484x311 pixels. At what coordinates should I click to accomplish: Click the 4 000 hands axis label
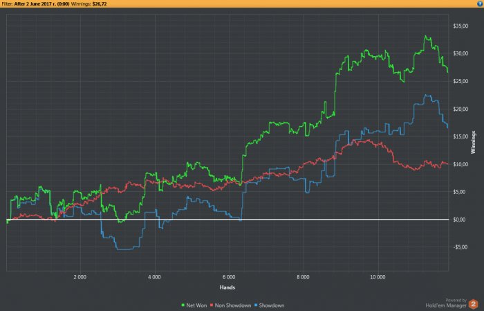(154, 277)
